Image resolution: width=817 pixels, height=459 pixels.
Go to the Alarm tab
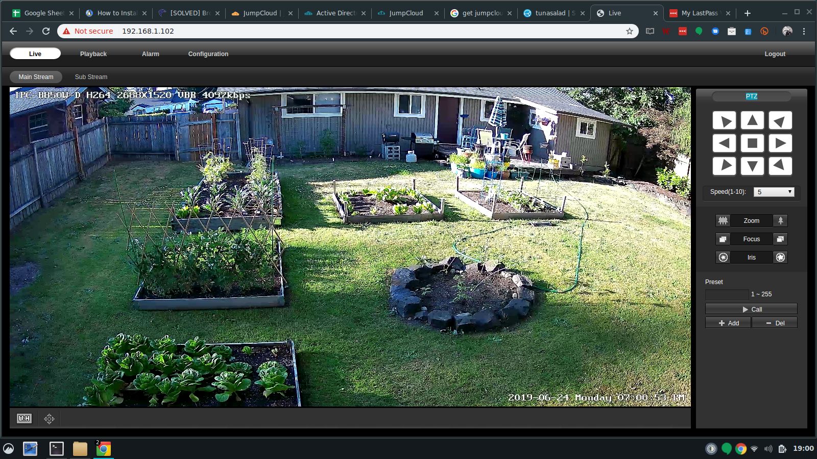(x=150, y=54)
